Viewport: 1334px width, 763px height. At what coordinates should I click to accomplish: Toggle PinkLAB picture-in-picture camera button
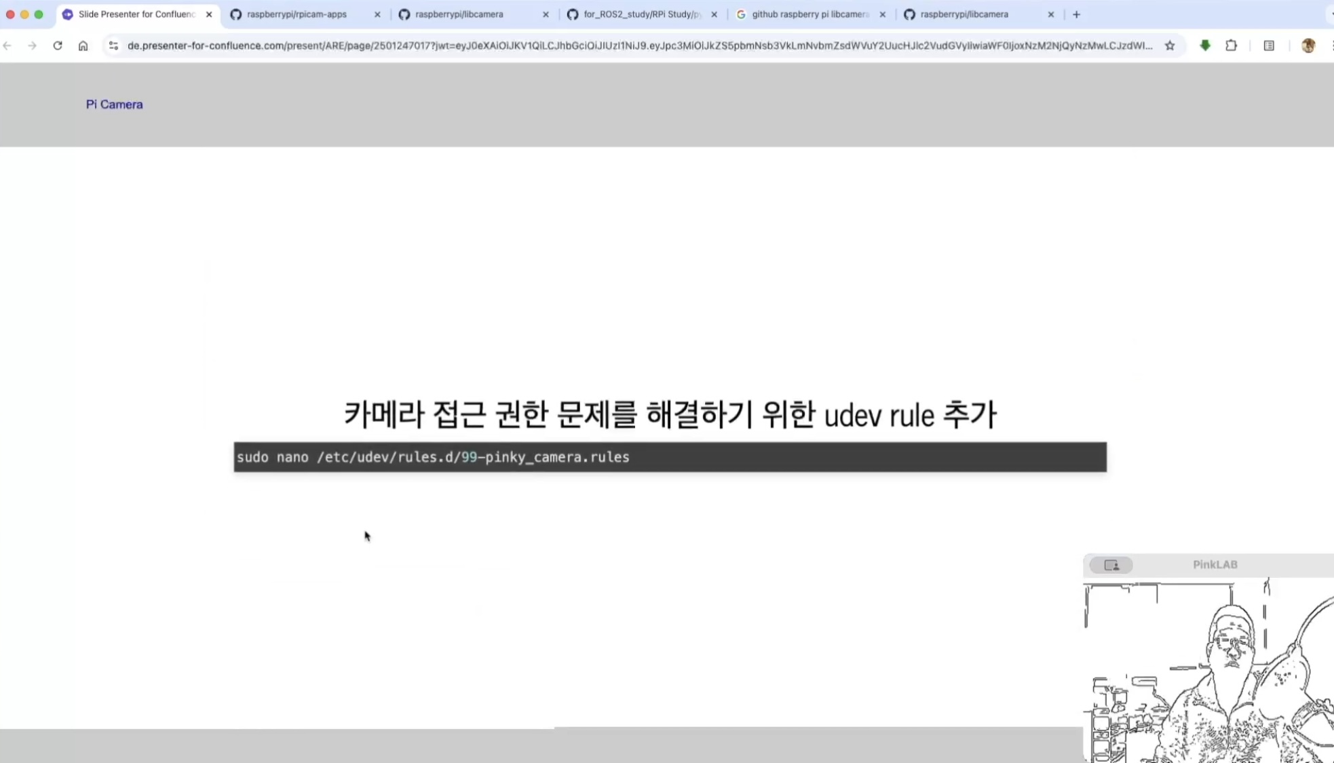pyautogui.click(x=1111, y=565)
